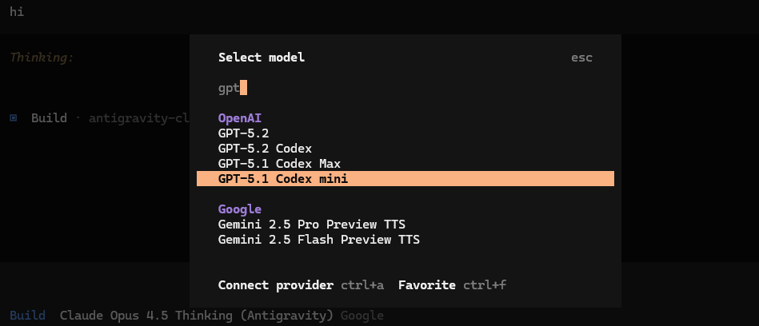Click the OpenAI provider group header
Viewport: 759px width, 326px height.
[240, 117]
